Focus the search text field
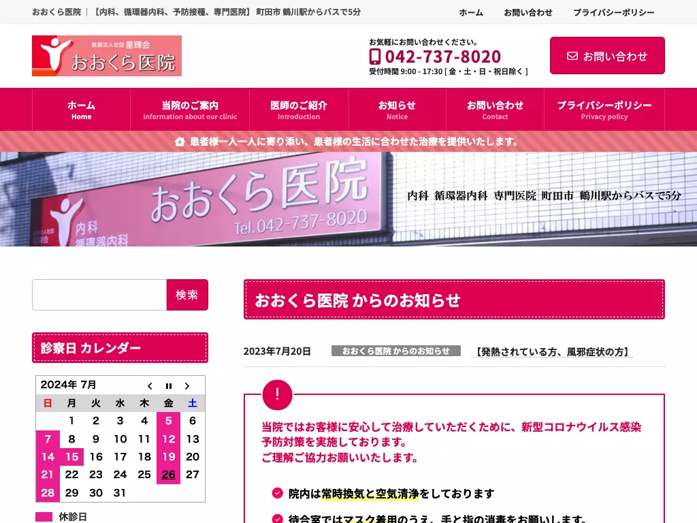Viewport: 697px width, 523px height. pos(99,295)
